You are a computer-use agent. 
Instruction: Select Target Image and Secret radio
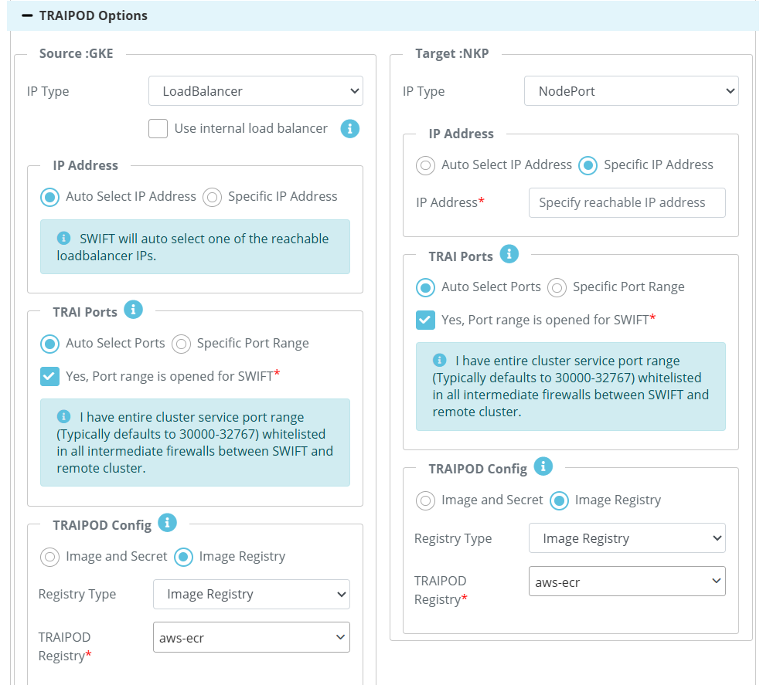click(425, 500)
